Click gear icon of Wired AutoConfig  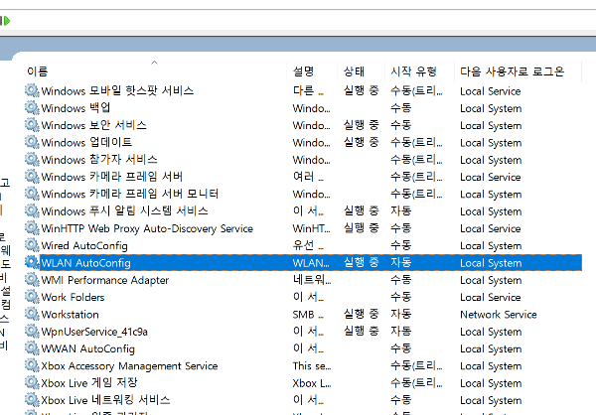click(x=32, y=245)
